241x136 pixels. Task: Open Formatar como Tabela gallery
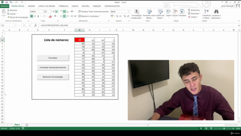149,14
